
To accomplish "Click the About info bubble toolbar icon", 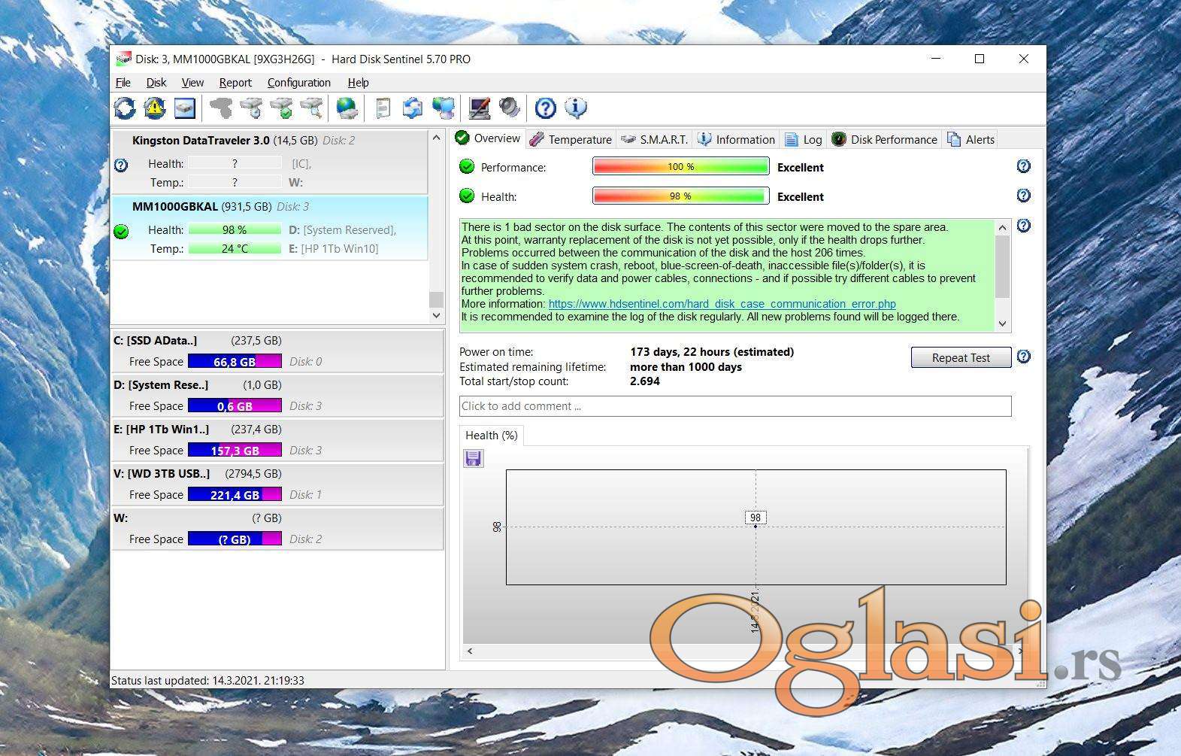I will coord(576,108).
